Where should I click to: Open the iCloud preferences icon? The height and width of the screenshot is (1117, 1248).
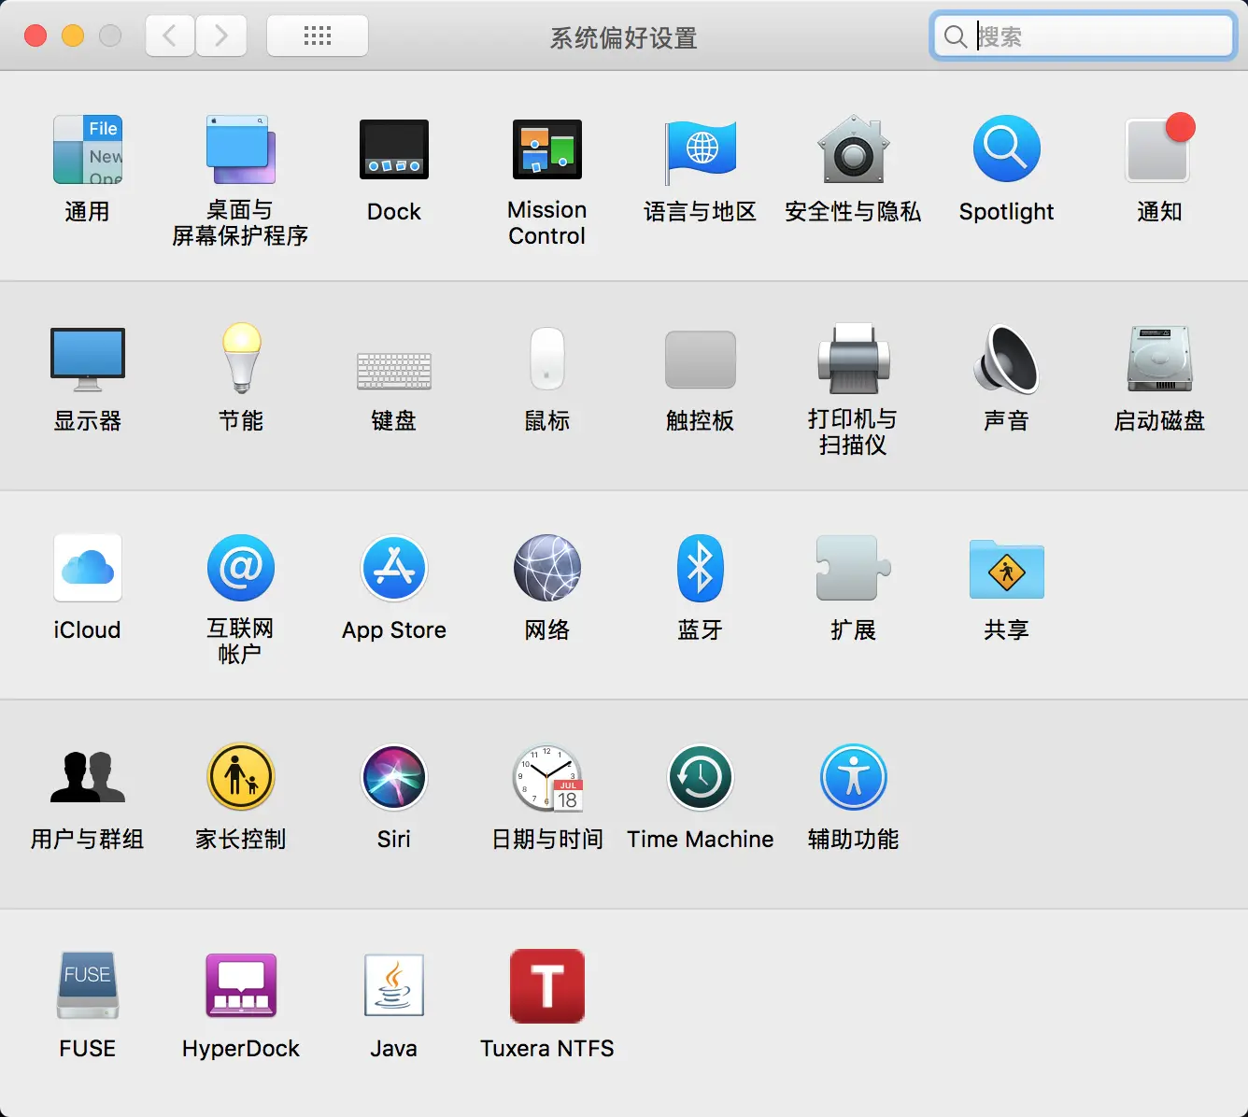click(x=88, y=568)
